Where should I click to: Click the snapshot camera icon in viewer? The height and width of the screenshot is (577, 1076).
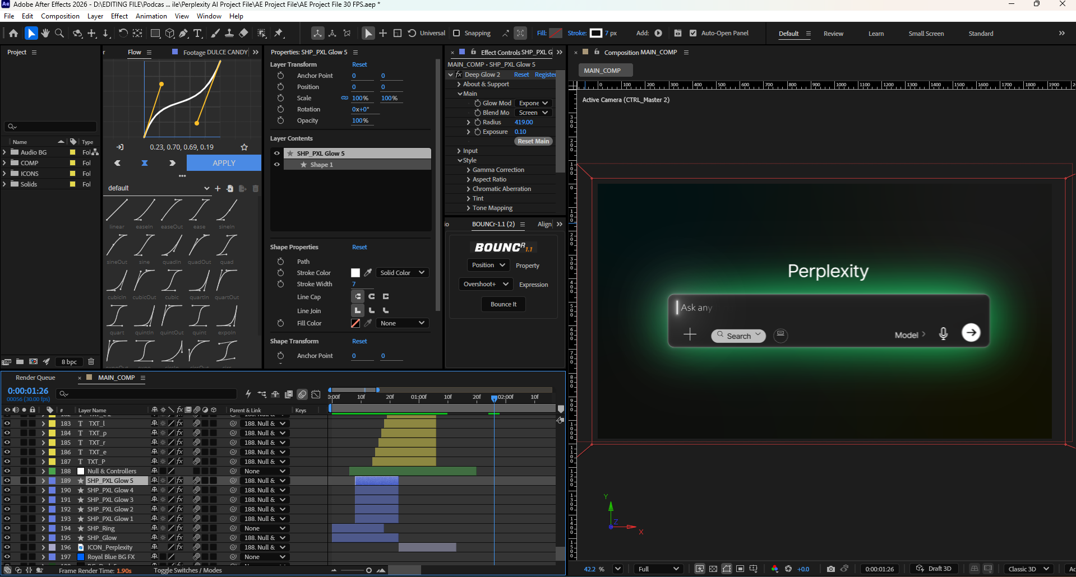pyautogui.click(x=830, y=569)
